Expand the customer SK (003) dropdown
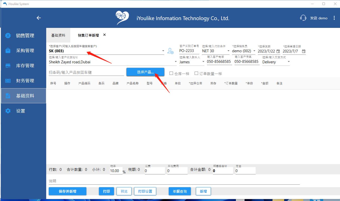This screenshot has height=201, width=340. [163, 51]
